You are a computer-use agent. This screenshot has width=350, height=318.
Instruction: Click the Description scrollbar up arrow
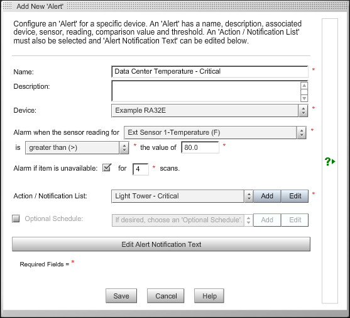click(x=304, y=86)
